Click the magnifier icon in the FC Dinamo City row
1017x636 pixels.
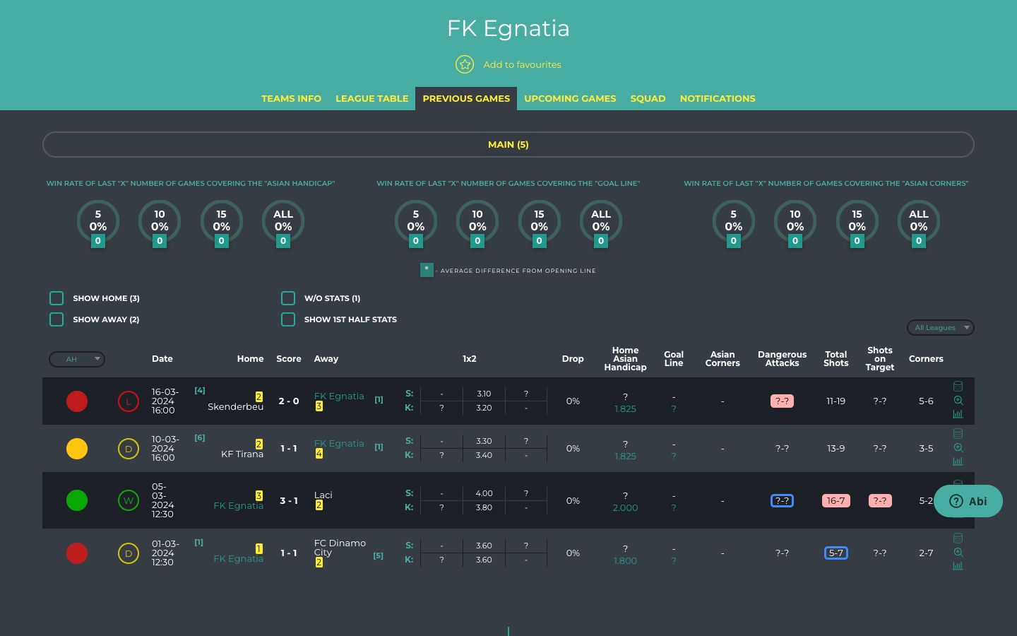(958, 552)
